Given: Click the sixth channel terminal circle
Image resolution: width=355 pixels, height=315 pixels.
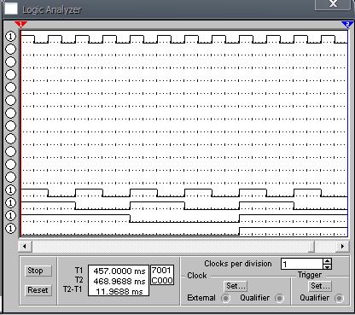Looking at the screenshot, I should (11, 101).
